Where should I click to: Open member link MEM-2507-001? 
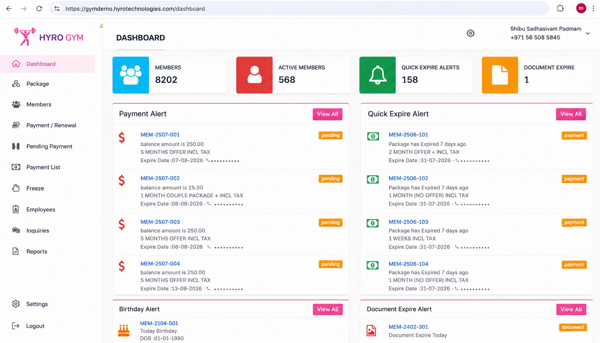[160, 134]
